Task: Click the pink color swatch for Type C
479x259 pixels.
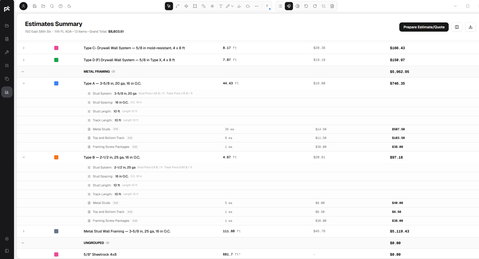Action: [56, 48]
